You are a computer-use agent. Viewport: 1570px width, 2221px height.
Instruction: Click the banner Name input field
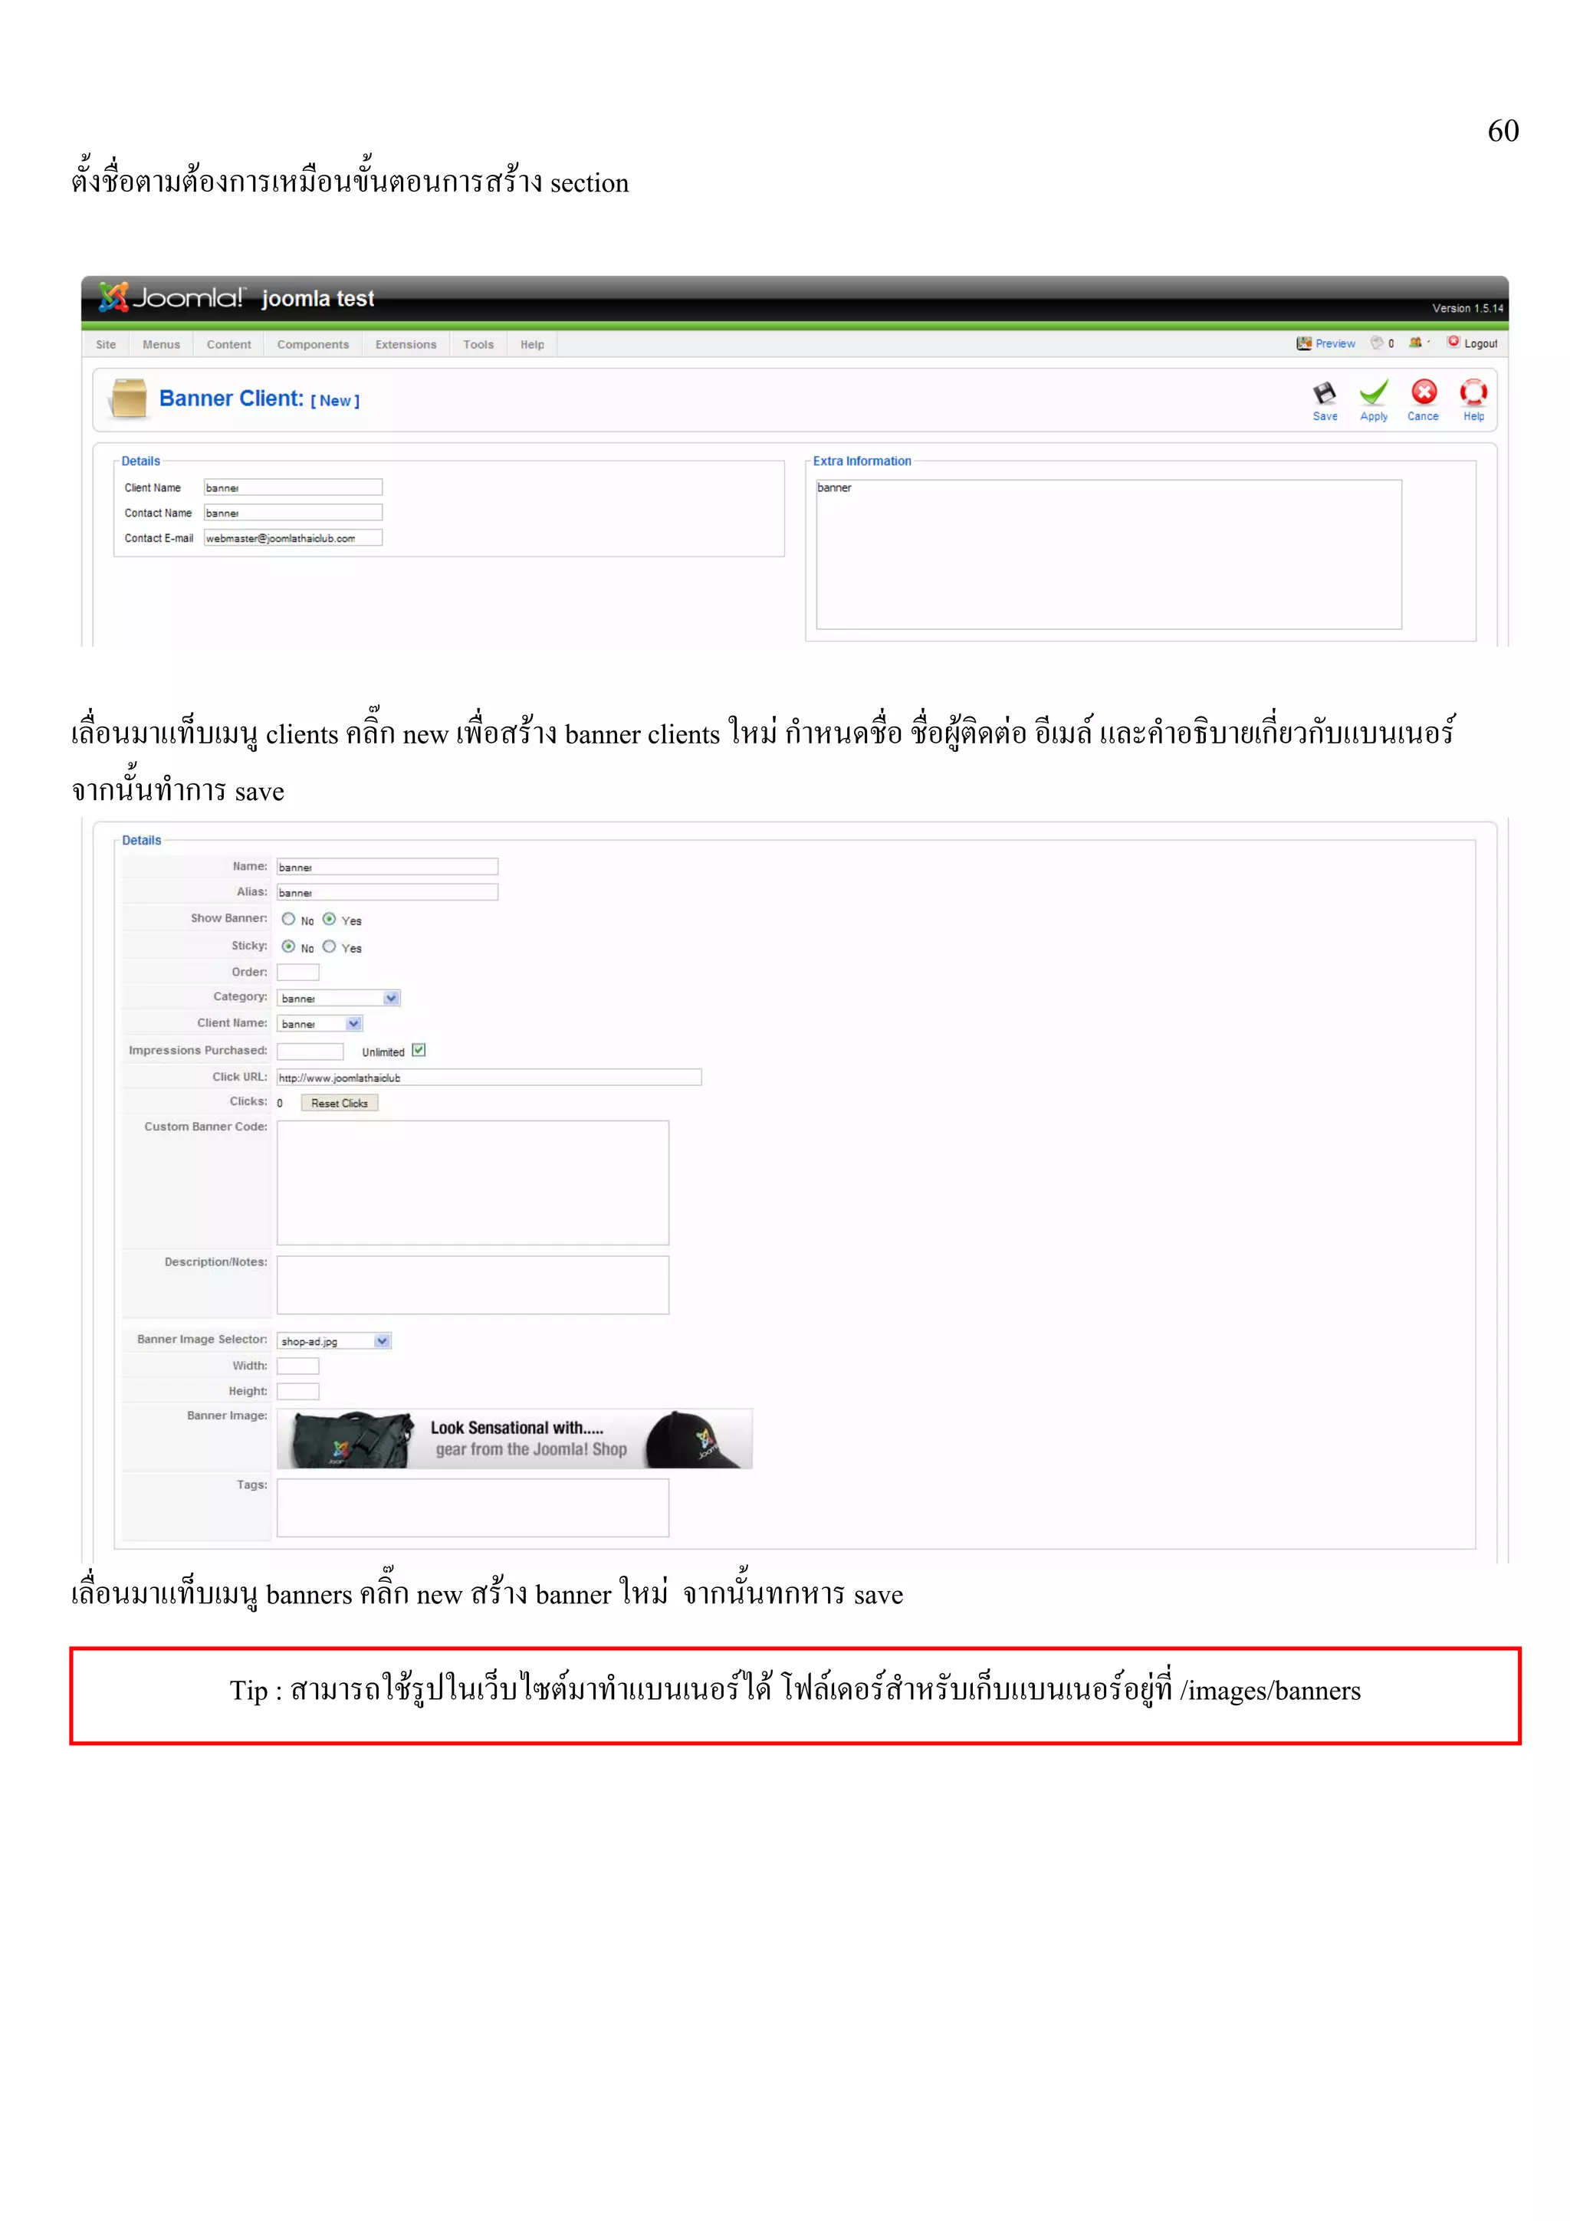coord(387,867)
